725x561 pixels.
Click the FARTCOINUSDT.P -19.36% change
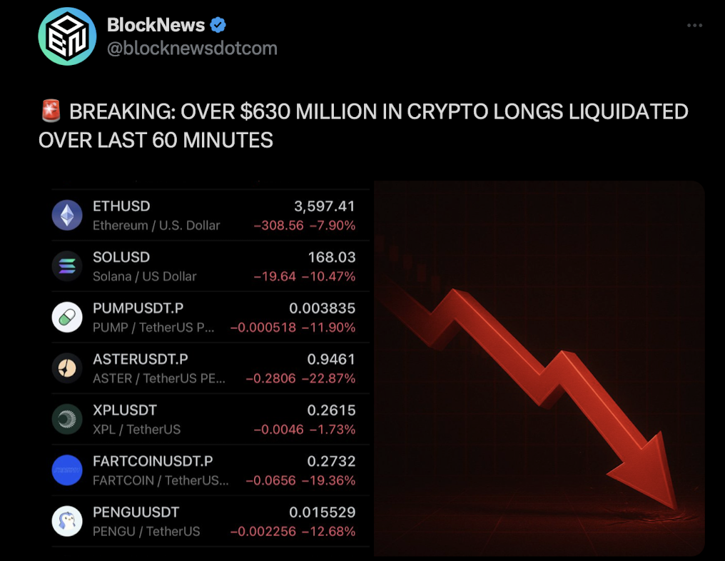coord(328,480)
